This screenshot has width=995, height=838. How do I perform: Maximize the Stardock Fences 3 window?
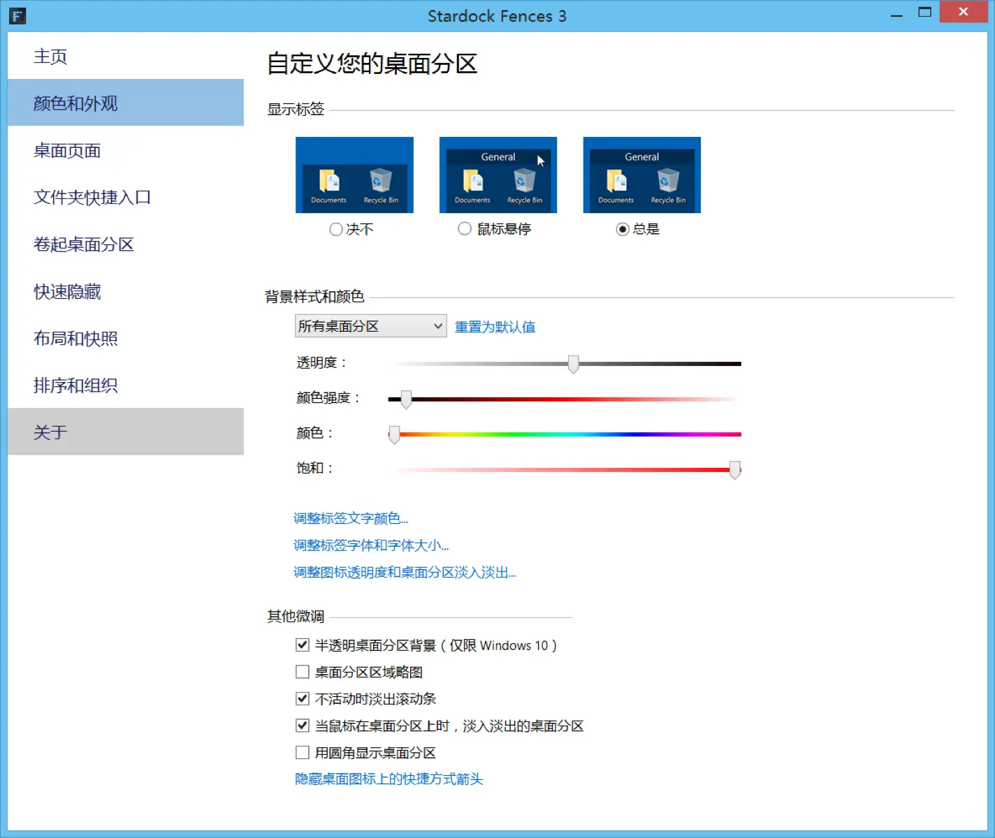pos(925,13)
